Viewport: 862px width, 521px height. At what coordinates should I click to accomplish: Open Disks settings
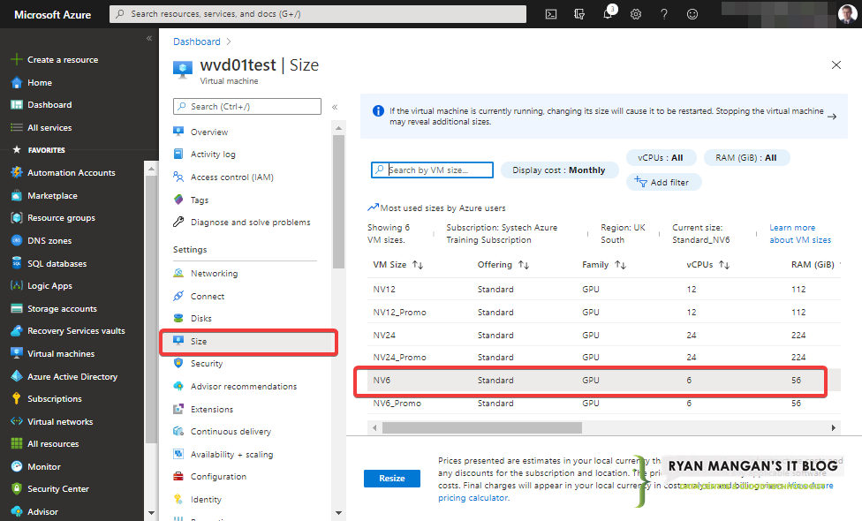pos(200,318)
